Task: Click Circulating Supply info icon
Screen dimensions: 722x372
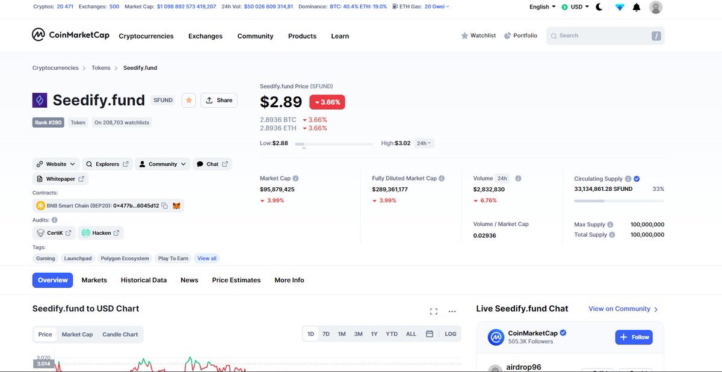Action: coord(628,179)
